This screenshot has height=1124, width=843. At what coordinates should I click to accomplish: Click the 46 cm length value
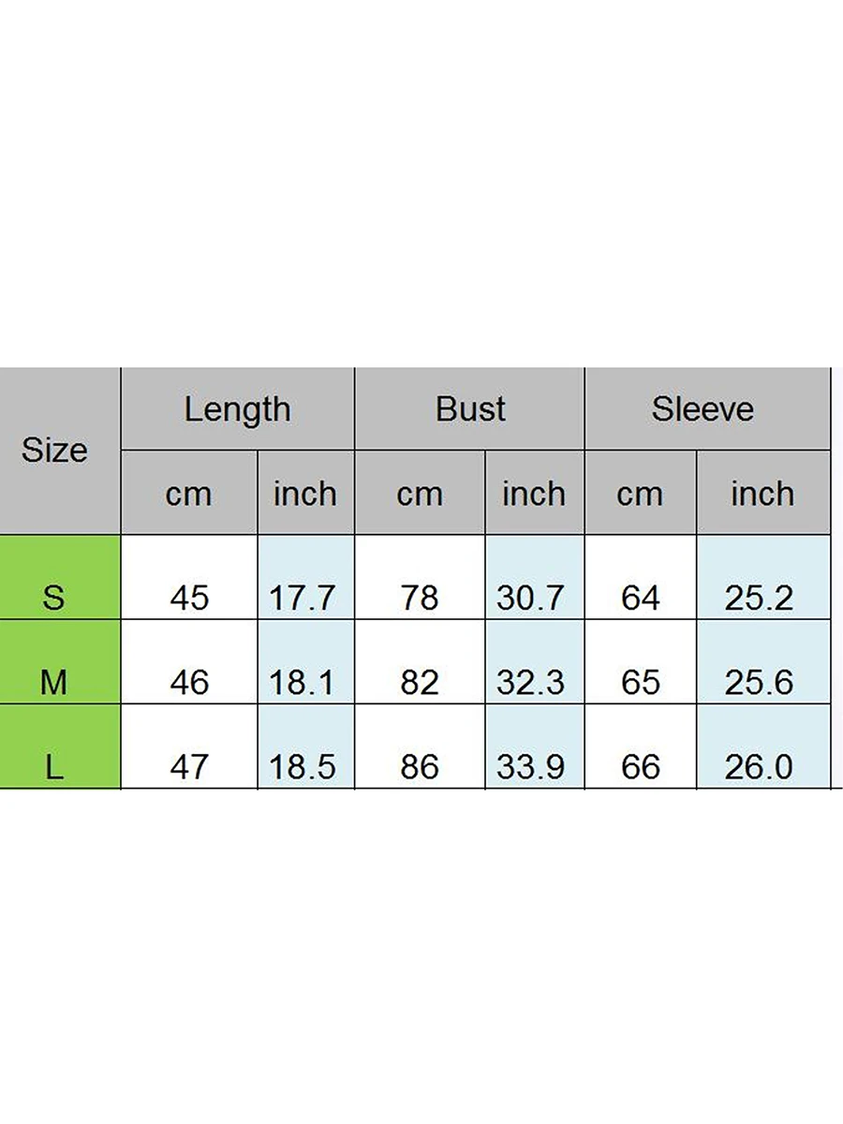[x=190, y=683]
